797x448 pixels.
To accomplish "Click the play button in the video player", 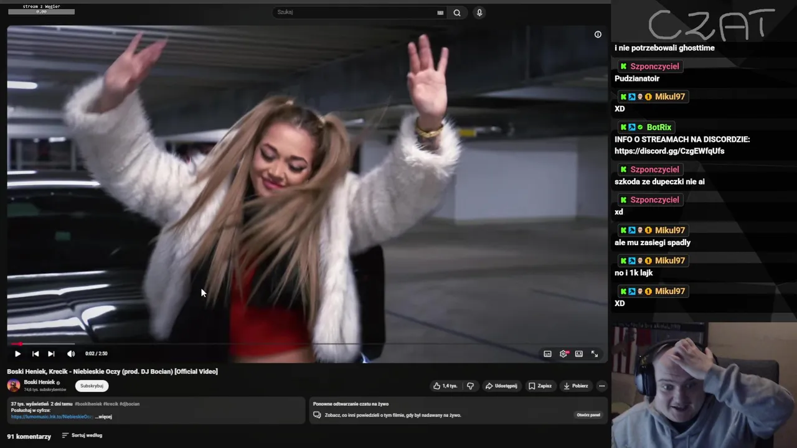I will 17,353.
